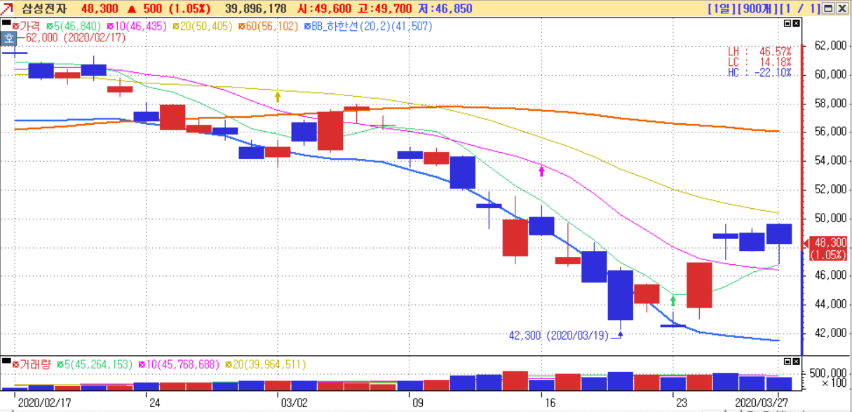Click the magenta up-arrow signal near 16
Screen dimensions: 852x412
tap(541, 170)
